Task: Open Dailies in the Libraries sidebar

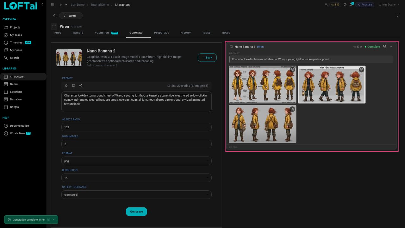Action: click(x=23, y=84)
